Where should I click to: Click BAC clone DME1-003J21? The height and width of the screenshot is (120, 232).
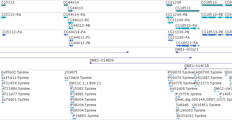[187, 50]
